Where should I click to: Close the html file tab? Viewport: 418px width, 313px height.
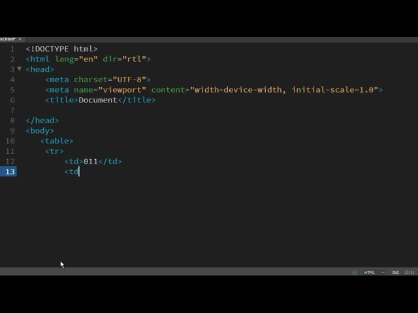pyautogui.click(x=20, y=39)
